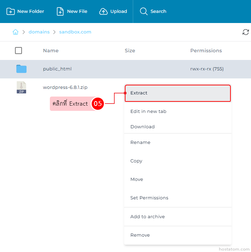The width and height of the screenshot is (251, 252).
Task: Open Set Permissions option
Action: [x=149, y=198]
